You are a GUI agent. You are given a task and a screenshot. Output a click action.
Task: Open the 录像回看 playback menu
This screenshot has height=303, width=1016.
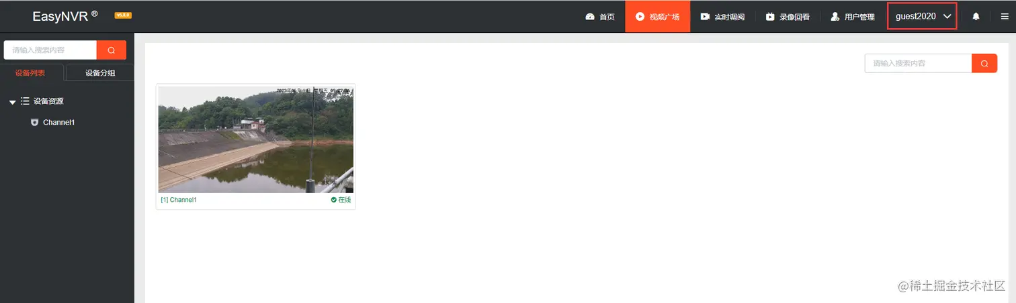tap(788, 16)
